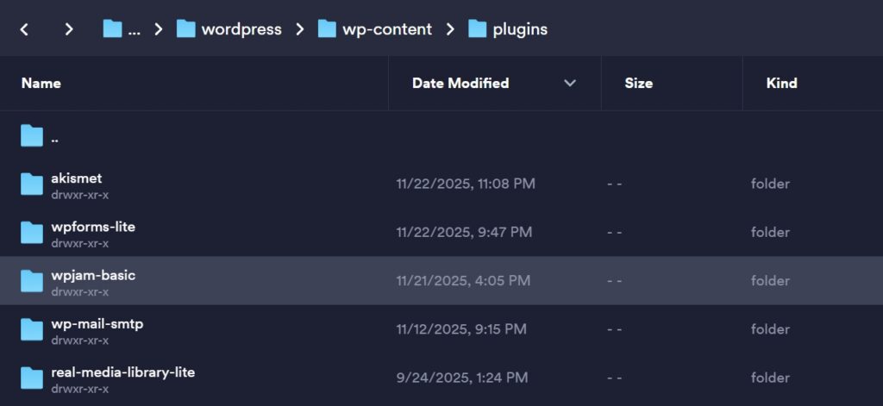Click the wp-mail-smtp folder icon

point(32,328)
